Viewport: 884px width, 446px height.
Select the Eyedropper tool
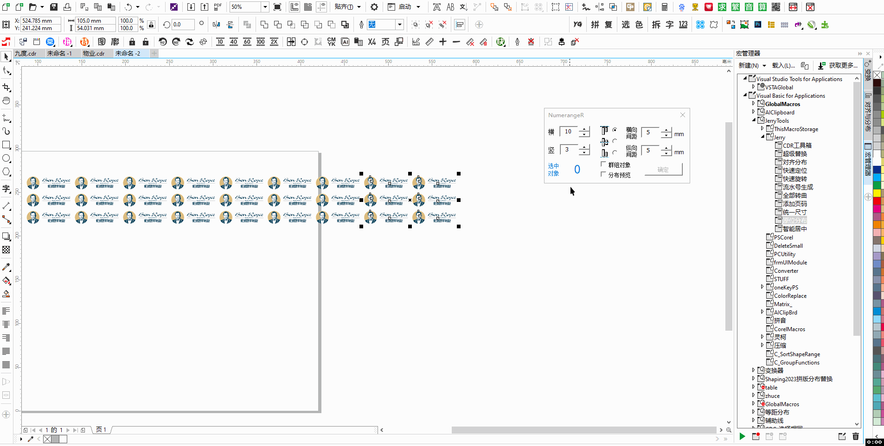click(x=6, y=267)
